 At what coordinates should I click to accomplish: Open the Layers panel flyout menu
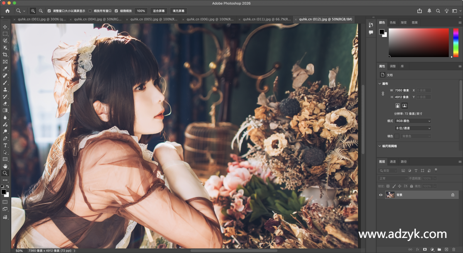[460, 162]
